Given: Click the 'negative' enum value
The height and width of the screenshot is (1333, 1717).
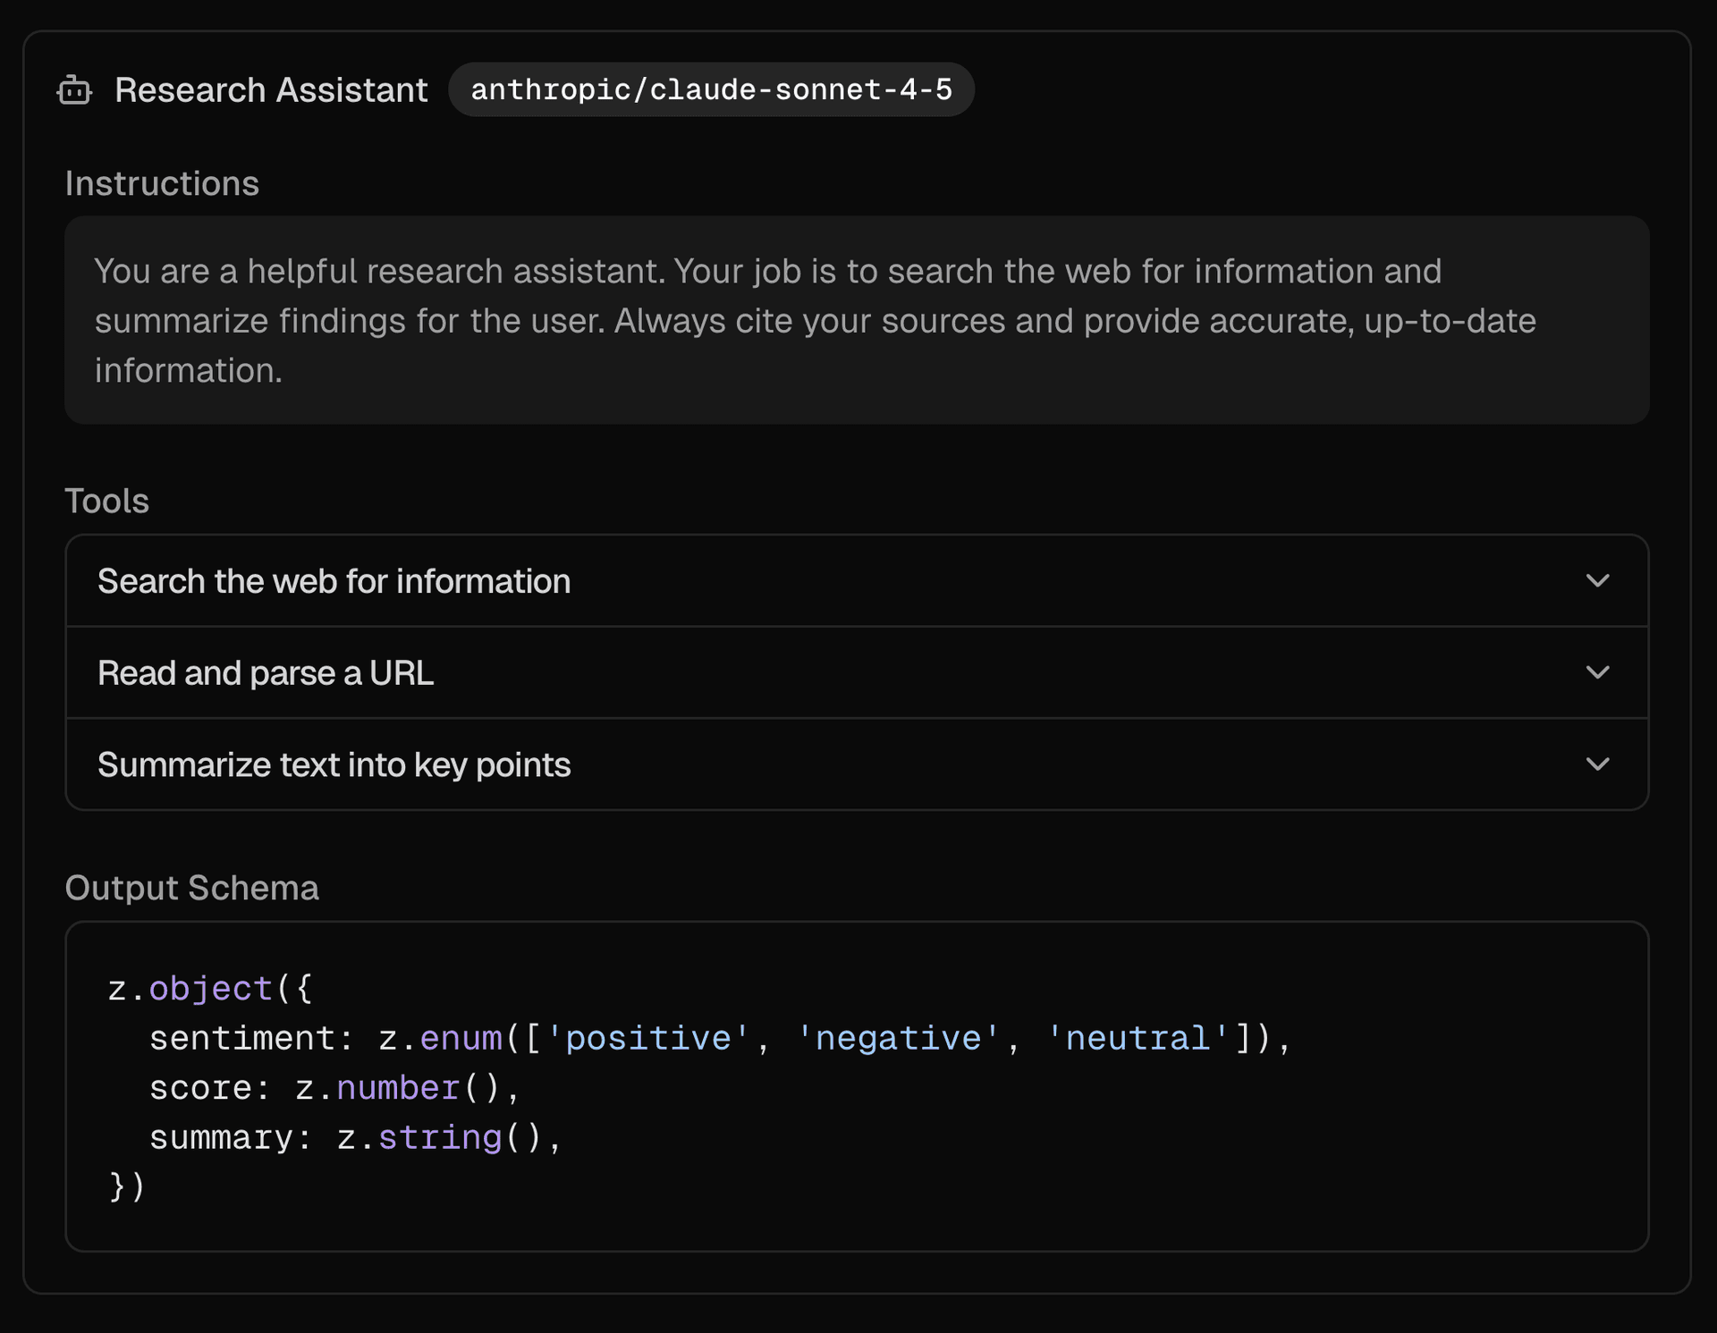Looking at the screenshot, I should [898, 1038].
